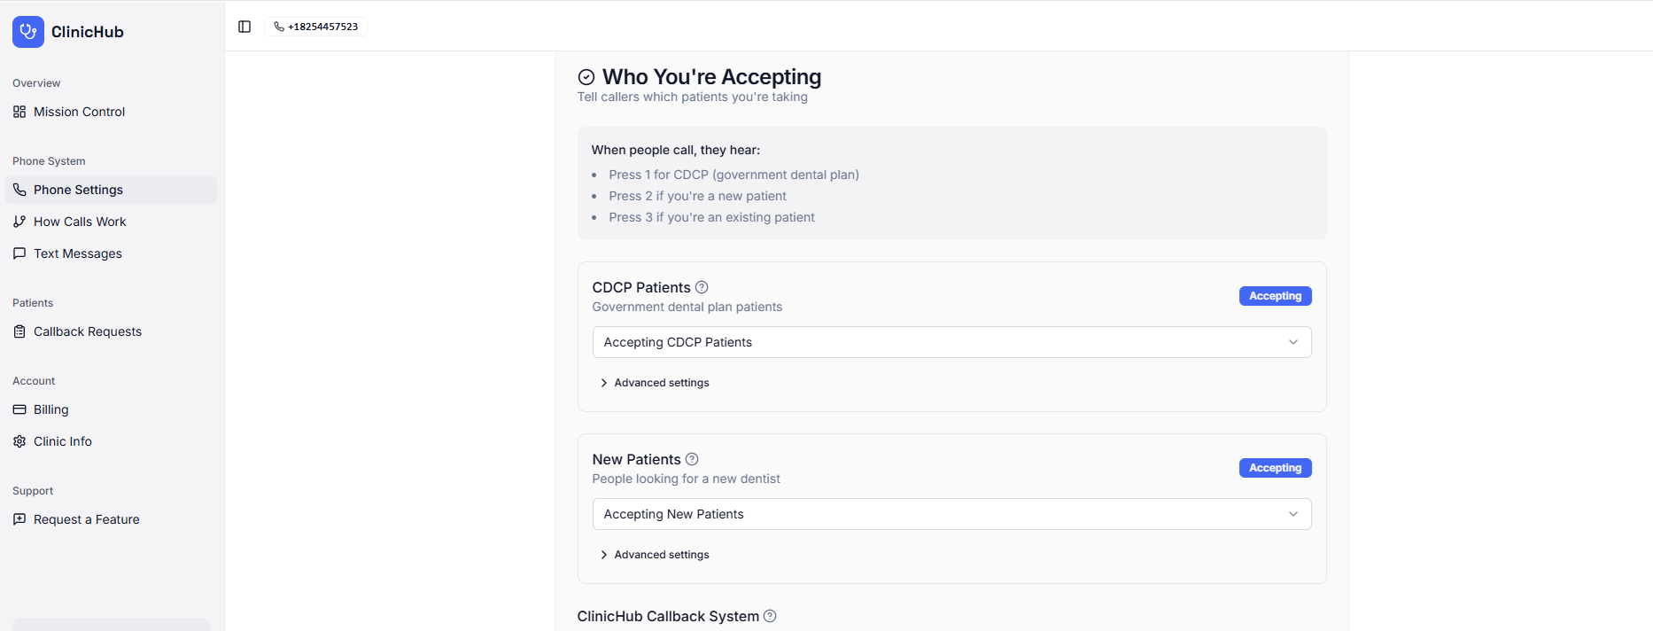Navigate to Billing
This screenshot has height=631, width=1653.
(50, 409)
